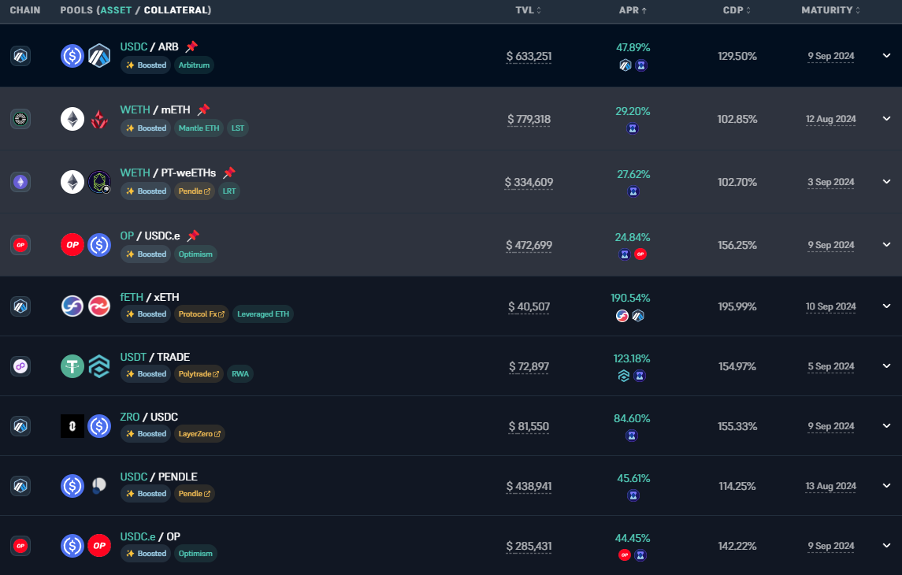Sort pools by TVL column

(x=528, y=10)
